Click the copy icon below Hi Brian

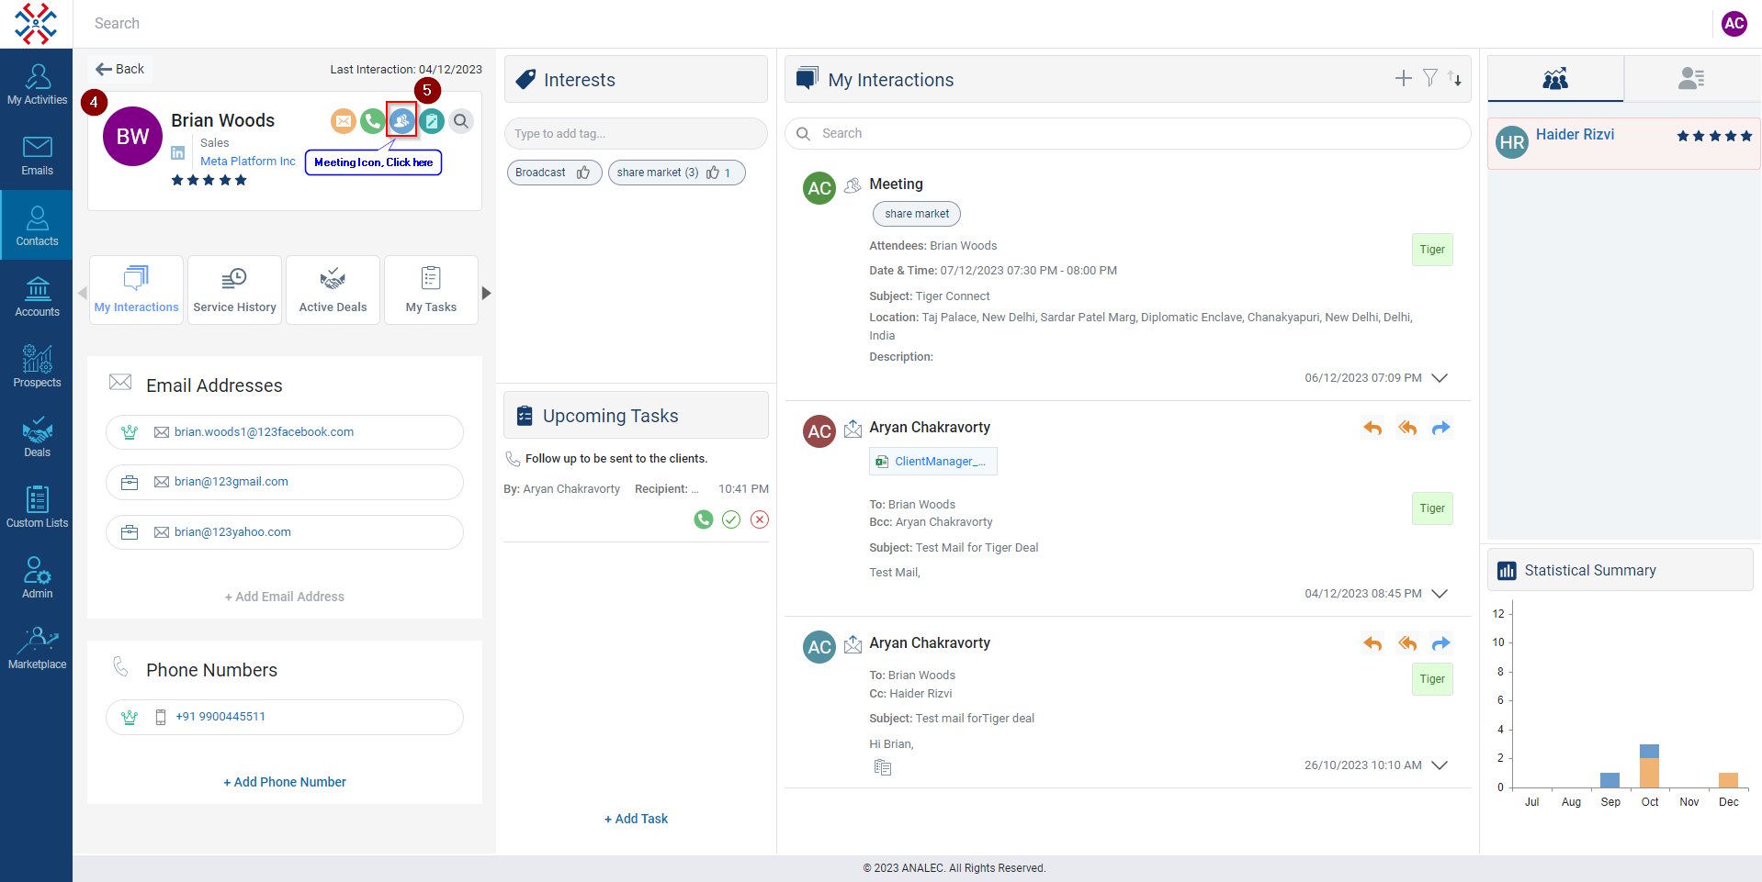point(883,767)
